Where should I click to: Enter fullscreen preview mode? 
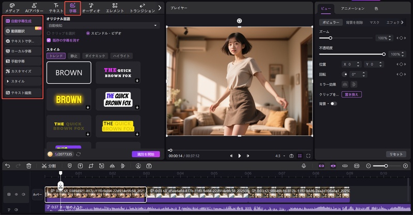[308, 156]
